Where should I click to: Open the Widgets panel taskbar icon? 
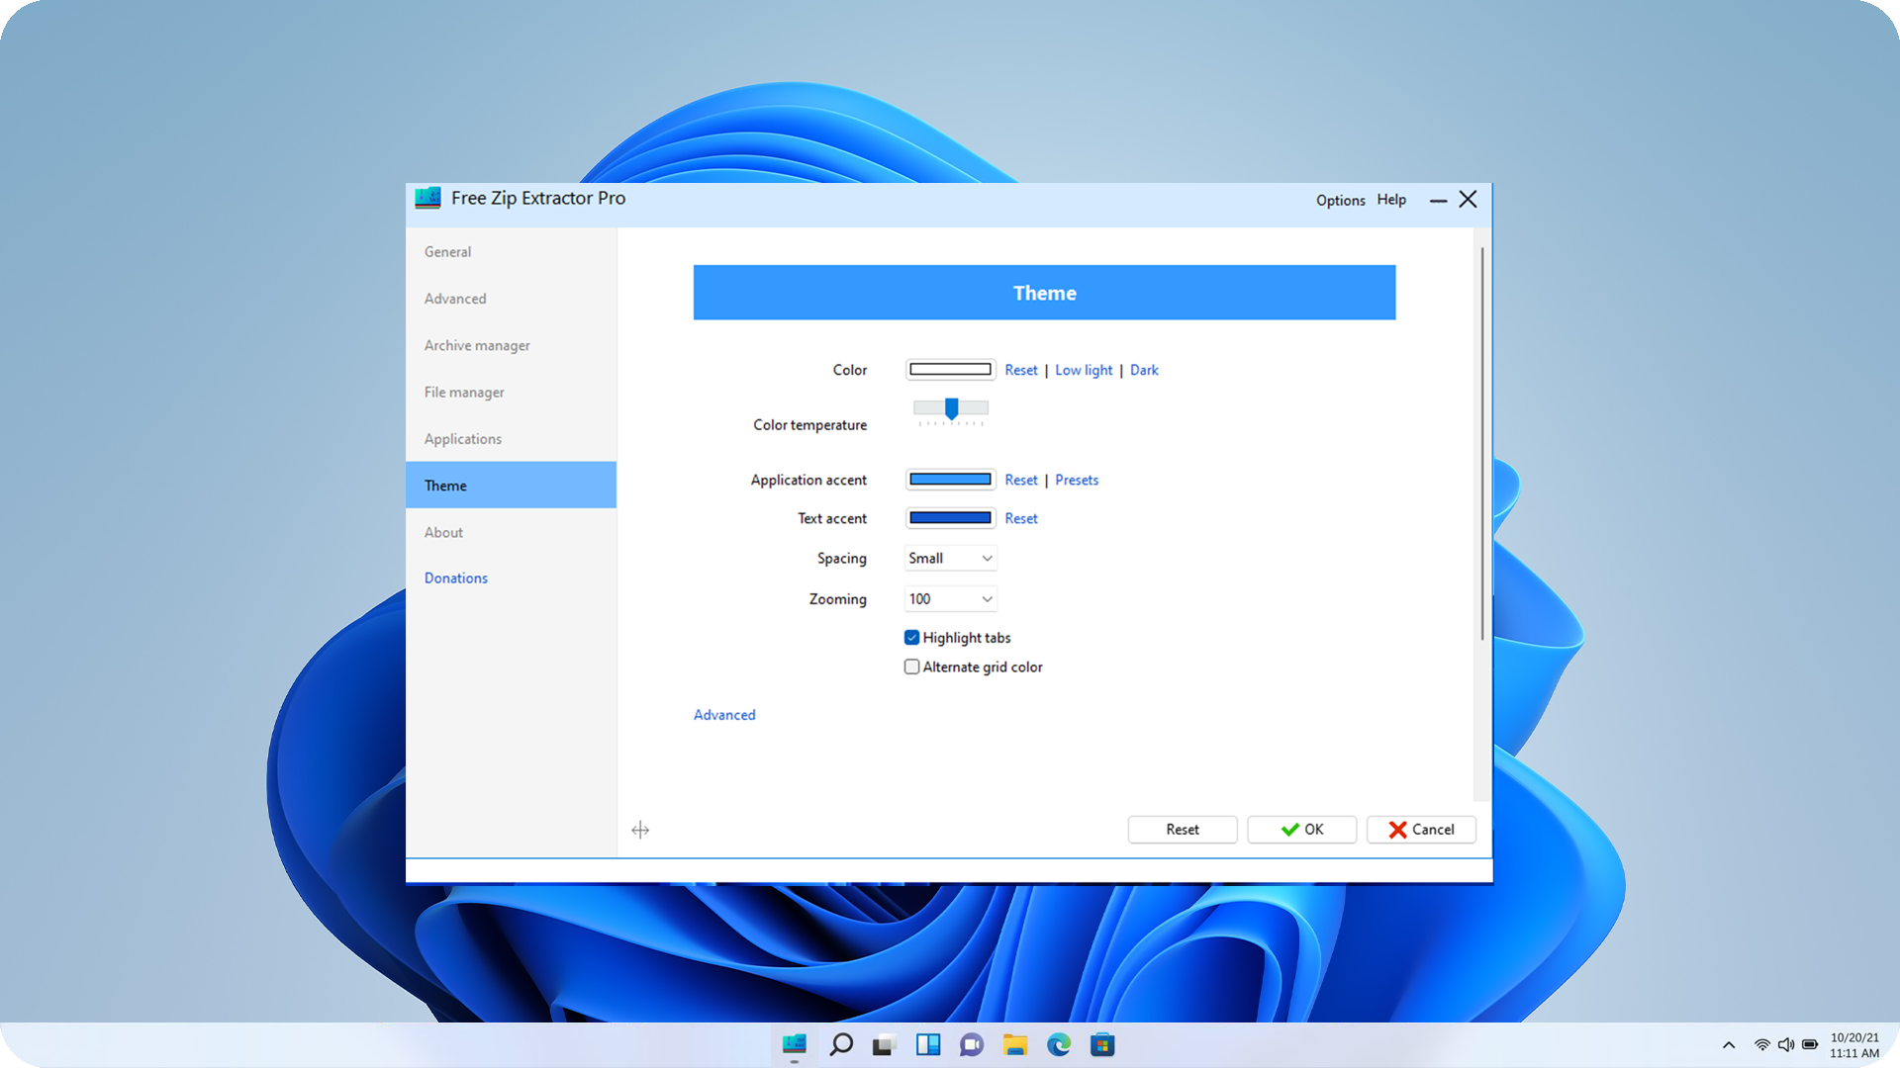928,1044
